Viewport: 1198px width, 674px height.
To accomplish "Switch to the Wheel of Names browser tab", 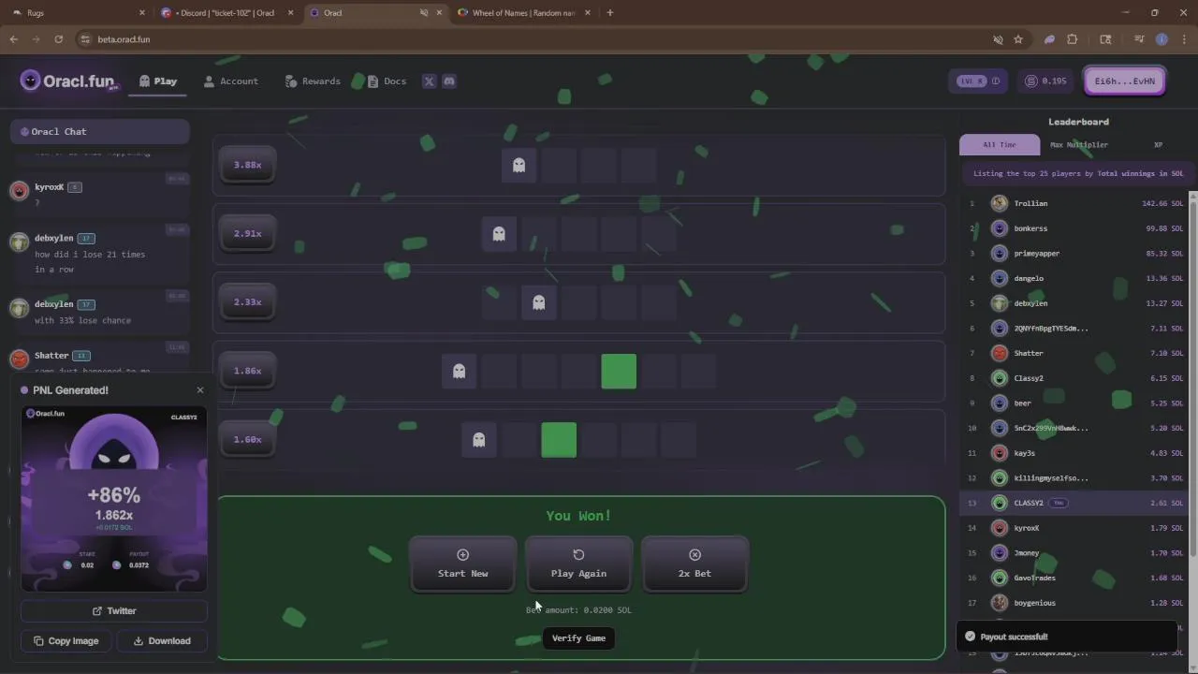I will (x=522, y=13).
